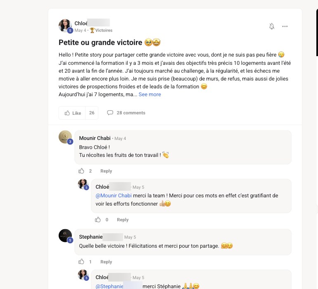Viewport: 318px width, 289px height.
Task: Open the Victoires category tag
Action: [101, 30]
